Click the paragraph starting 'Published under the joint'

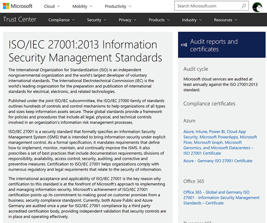coord(87,111)
